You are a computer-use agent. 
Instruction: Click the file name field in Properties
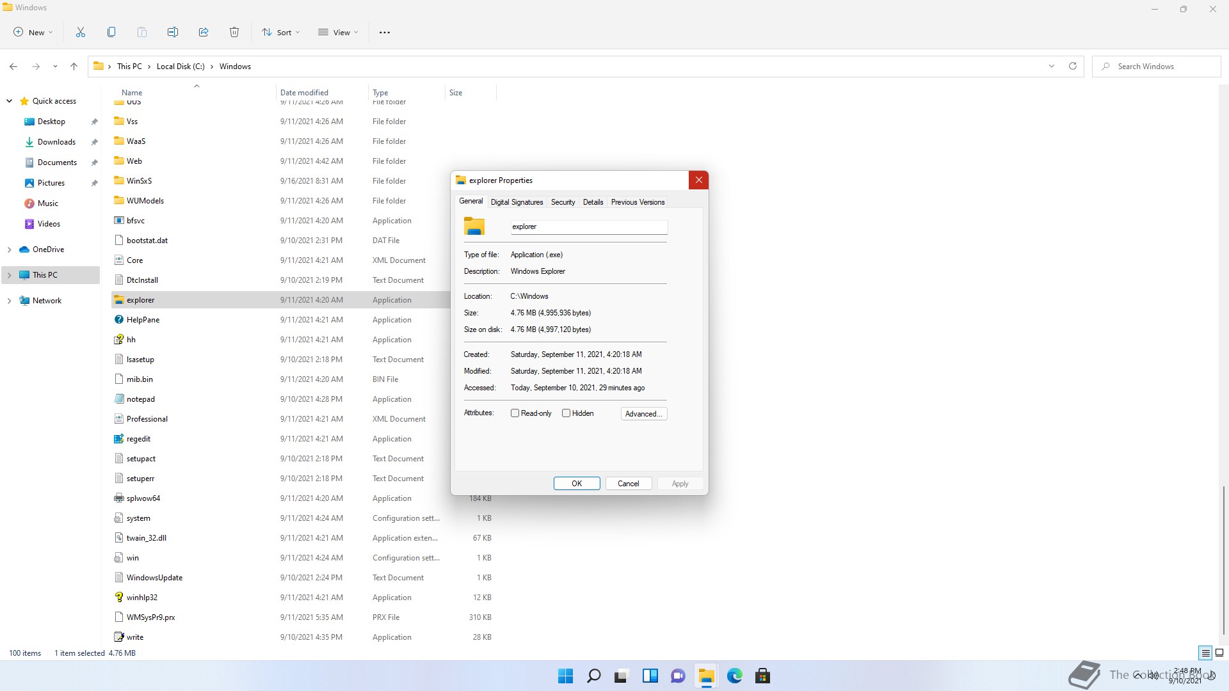coord(589,226)
